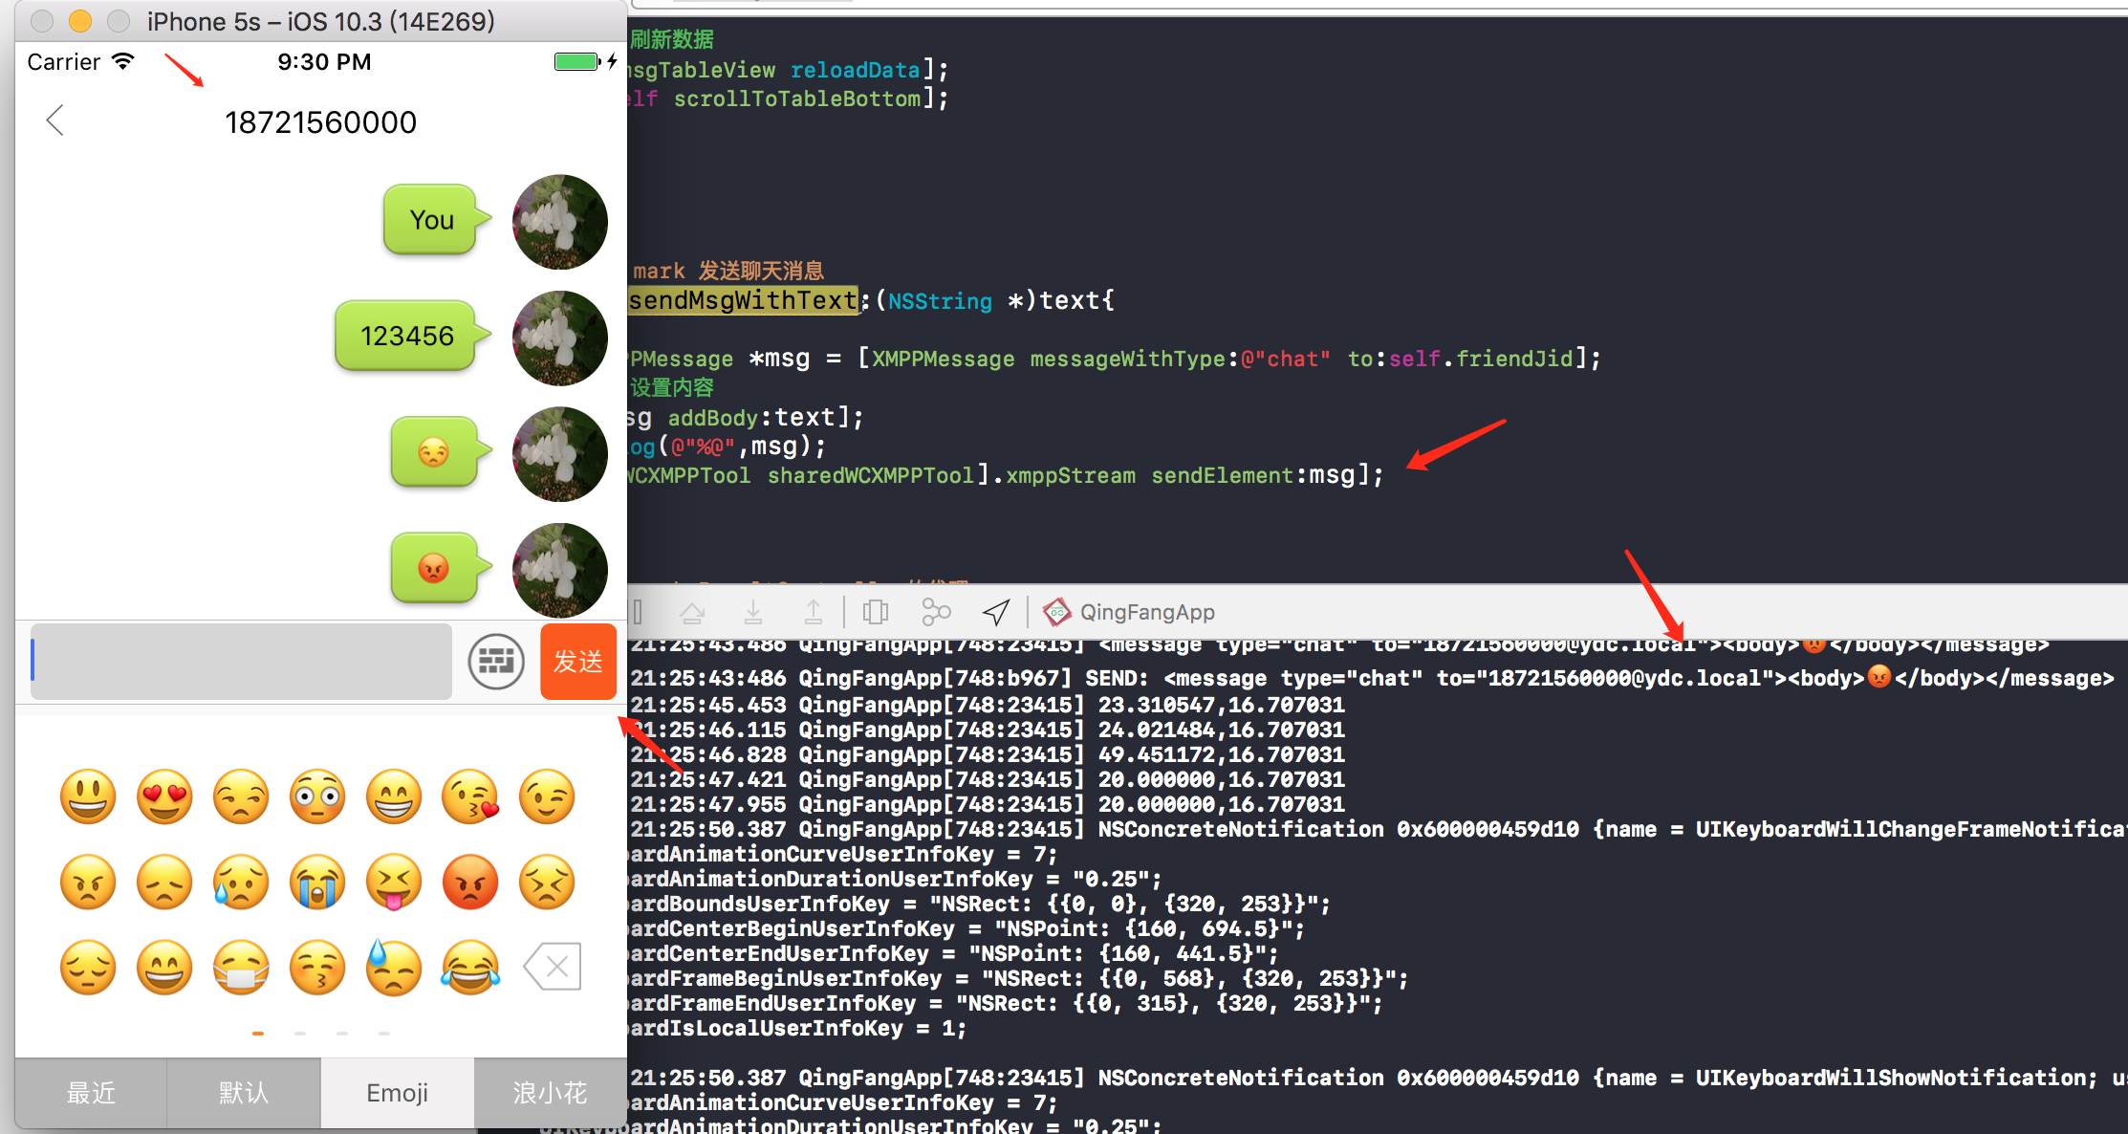Select the laughing-crying emoji

pyautogui.click(x=470, y=967)
